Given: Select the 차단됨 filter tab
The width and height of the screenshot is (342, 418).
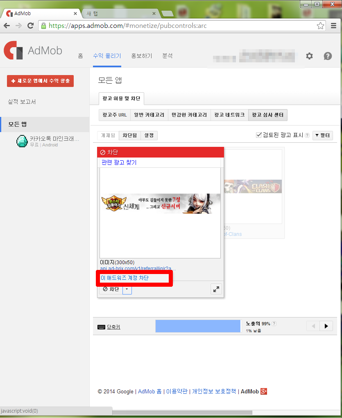Looking at the screenshot, I should pyautogui.click(x=129, y=135).
